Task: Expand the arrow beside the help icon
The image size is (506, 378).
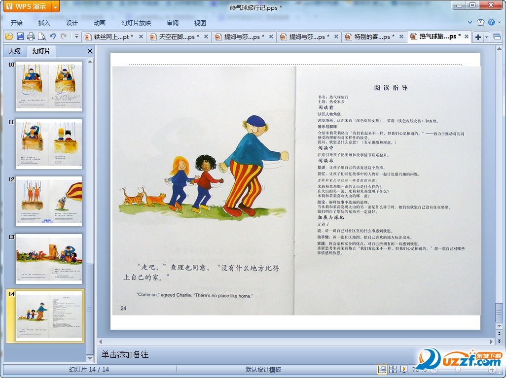Action: point(499,23)
